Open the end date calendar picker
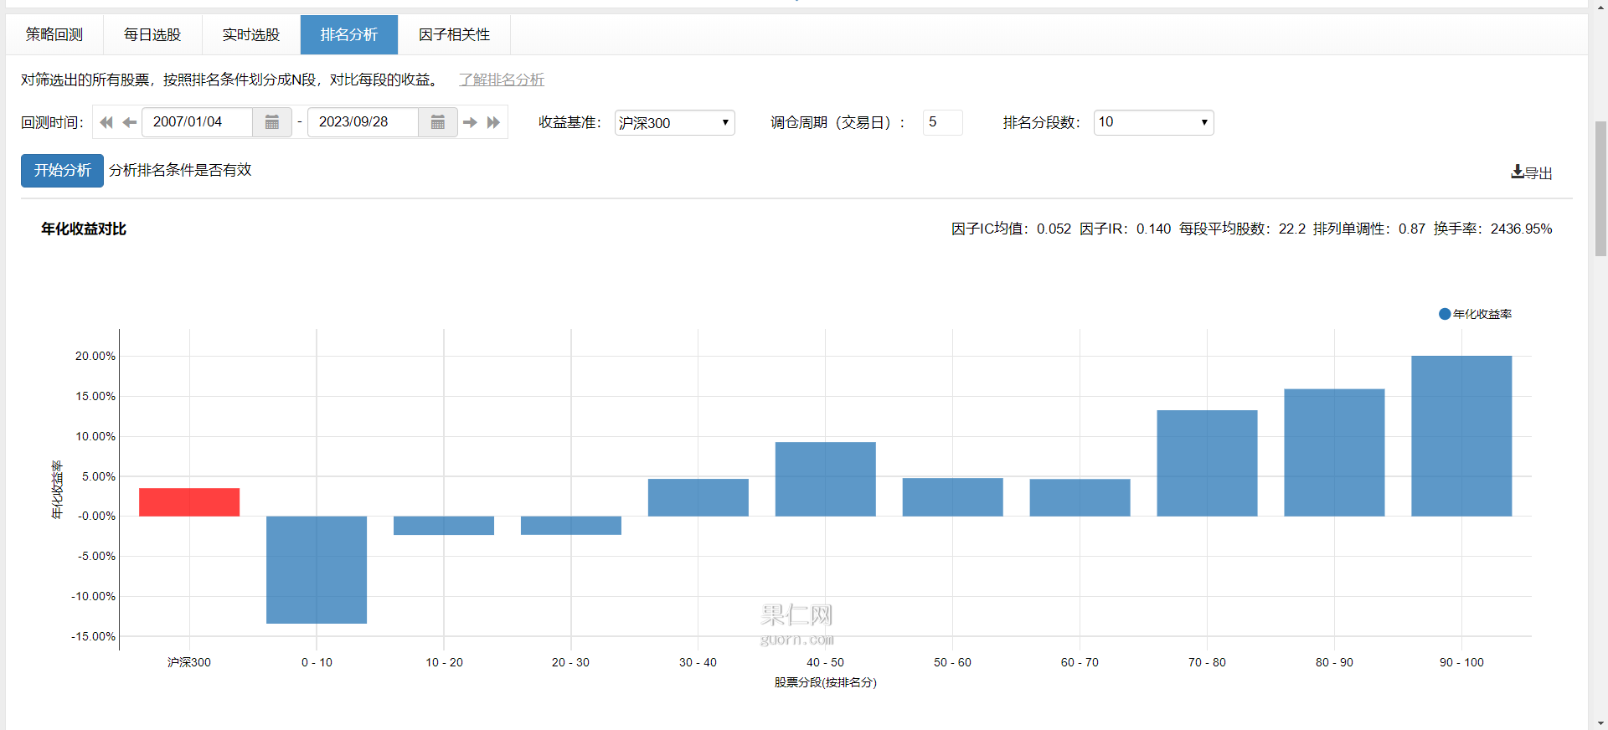The width and height of the screenshot is (1608, 730). 437,122
